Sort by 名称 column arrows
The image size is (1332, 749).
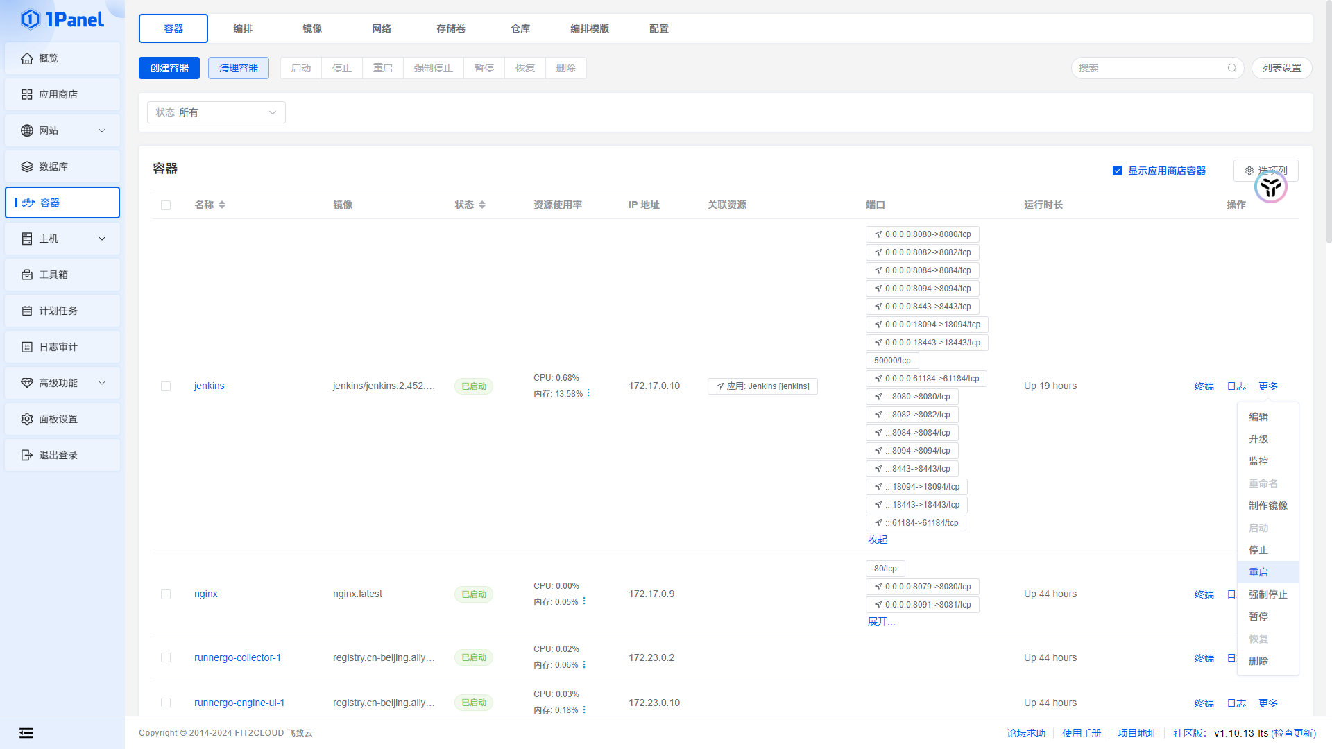[222, 205]
